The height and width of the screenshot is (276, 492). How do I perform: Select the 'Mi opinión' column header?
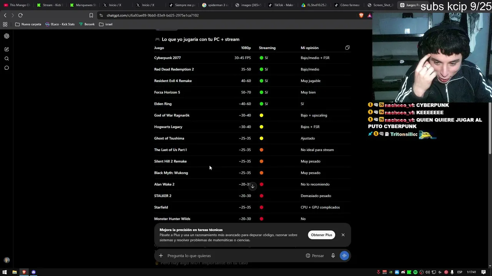click(x=309, y=48)
